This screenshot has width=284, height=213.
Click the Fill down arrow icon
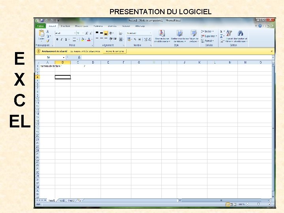click(221, 36)
